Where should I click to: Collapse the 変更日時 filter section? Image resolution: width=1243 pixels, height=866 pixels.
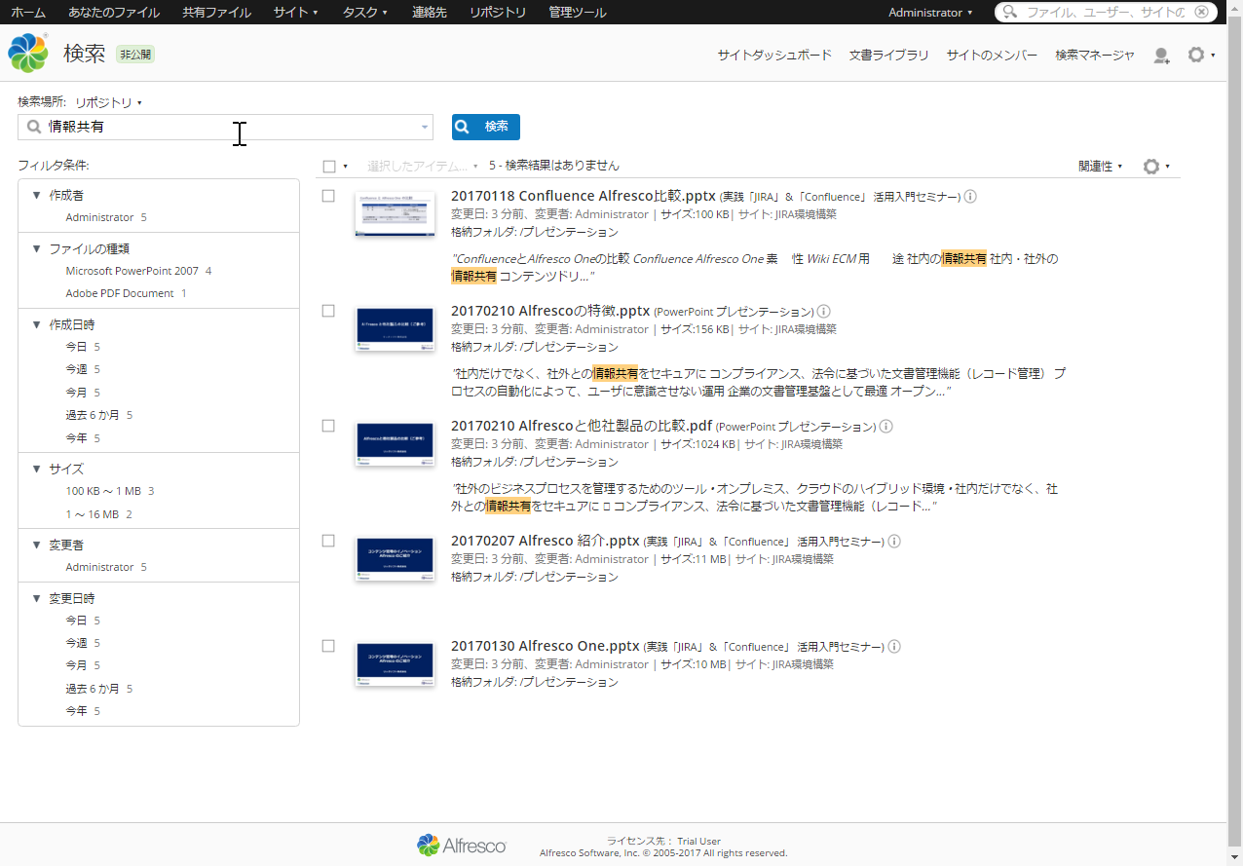pyautogui.click(x=37, y=599)
